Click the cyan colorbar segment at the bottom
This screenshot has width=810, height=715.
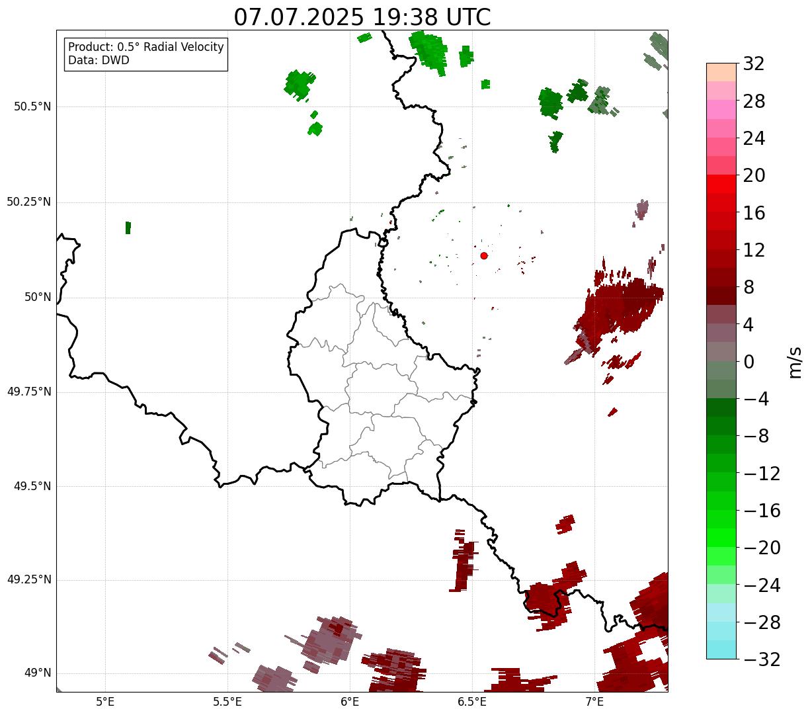click(721, 650)
